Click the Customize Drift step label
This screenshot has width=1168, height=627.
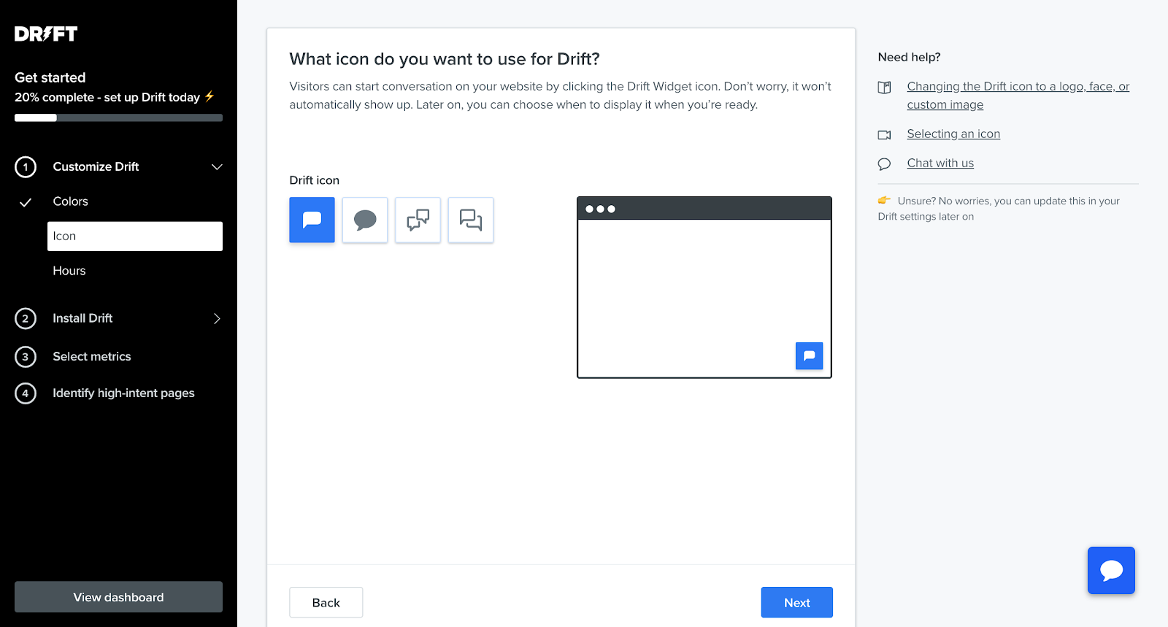click(x=96, y=166)
